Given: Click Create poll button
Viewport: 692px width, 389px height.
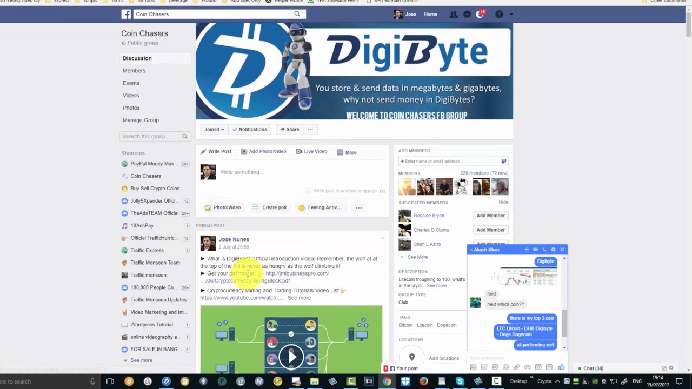Looking at the screenshot, I should tap(269, 207).
